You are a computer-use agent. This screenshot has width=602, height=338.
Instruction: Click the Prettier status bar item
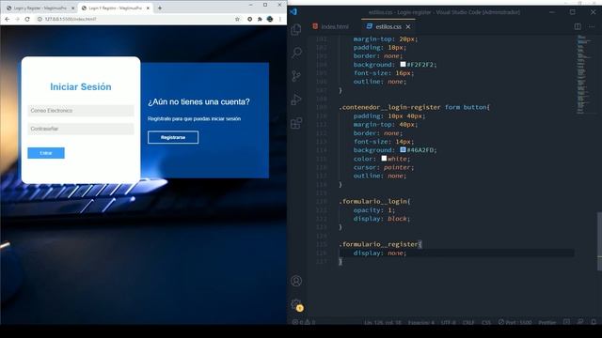pos(547,323)
